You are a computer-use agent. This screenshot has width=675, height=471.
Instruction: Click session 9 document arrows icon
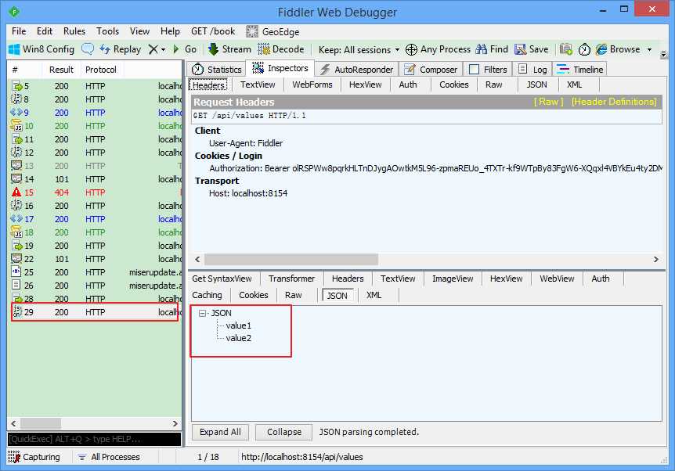tap(16, 112)
